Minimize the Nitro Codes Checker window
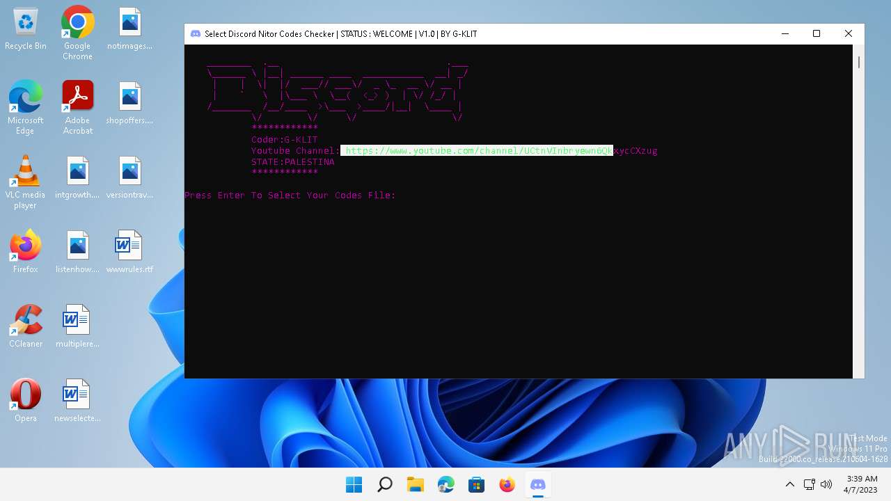891x501 pixels. point(785,34)
